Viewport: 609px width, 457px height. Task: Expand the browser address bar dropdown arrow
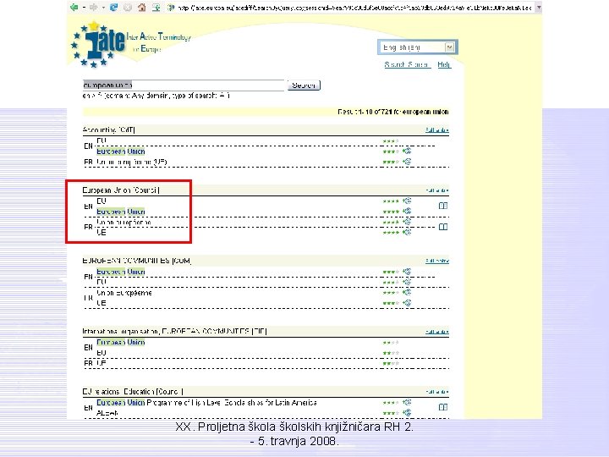538,8
